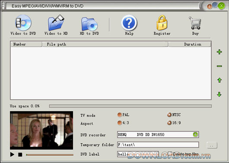The image size is (229, 163).
Task: Play the video preview
Action: pos(12,154)
